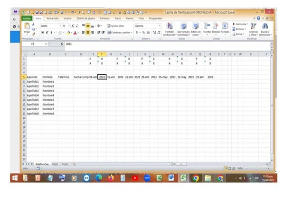Toggle center horizontal alignment

(x=88, y=32)
